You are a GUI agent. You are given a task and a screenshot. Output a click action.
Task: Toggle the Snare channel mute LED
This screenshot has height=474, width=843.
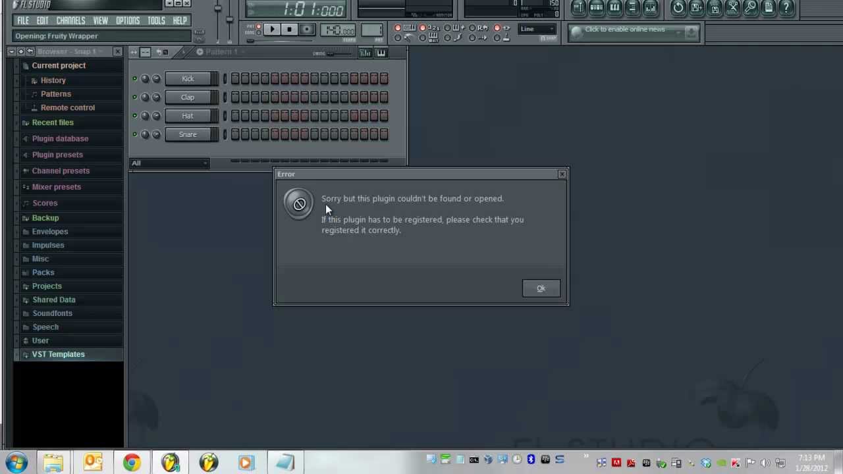(134, 134)
